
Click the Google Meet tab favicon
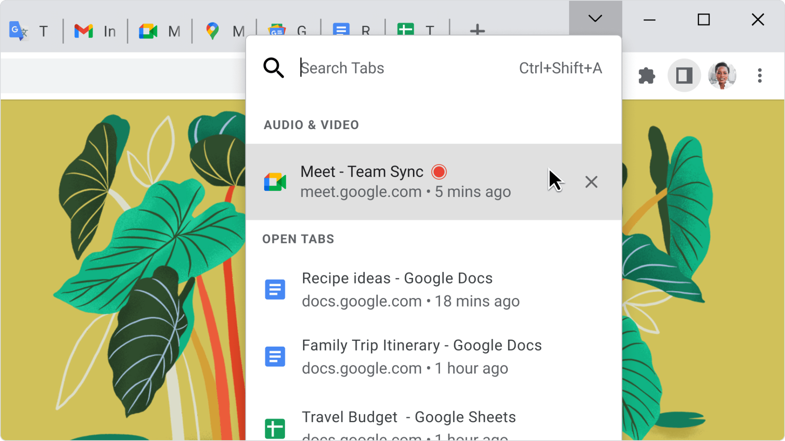148,31
